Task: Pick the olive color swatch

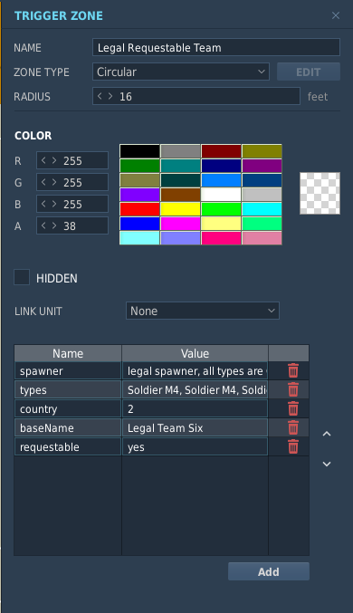Action: pyautogui.click(x=262, y=151)
